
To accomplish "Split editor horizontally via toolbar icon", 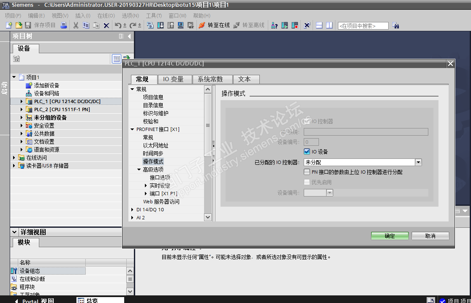I will tap(319, 25).
